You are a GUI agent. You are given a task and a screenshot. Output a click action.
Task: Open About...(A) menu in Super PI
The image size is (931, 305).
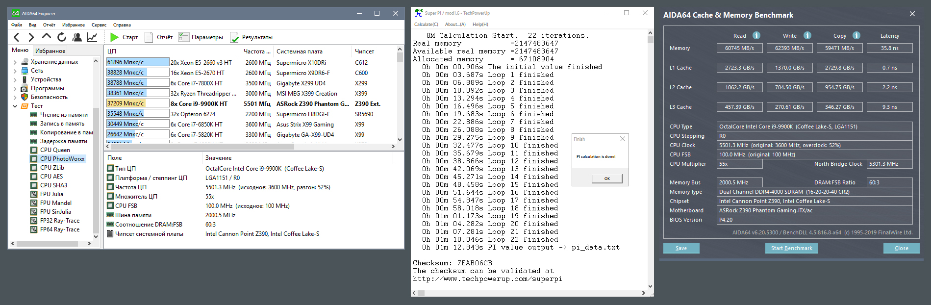[455, 24]
